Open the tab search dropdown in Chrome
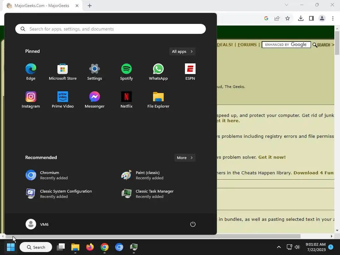This screenshot has width=340, height=255. click(287, 5)
